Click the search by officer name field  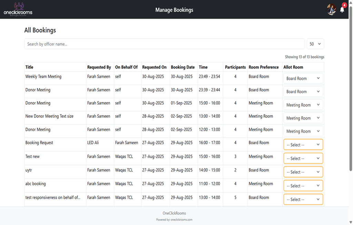point(138,44)
